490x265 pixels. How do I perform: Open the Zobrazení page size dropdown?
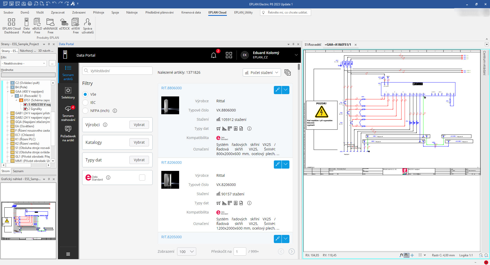[187, 251]
